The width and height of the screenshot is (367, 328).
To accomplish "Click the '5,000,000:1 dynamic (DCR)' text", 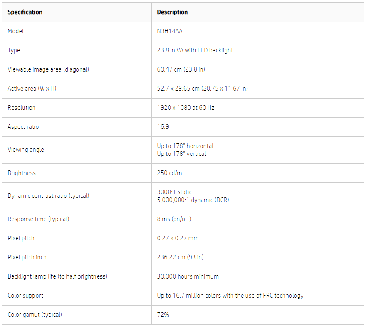I will (193, 200).
